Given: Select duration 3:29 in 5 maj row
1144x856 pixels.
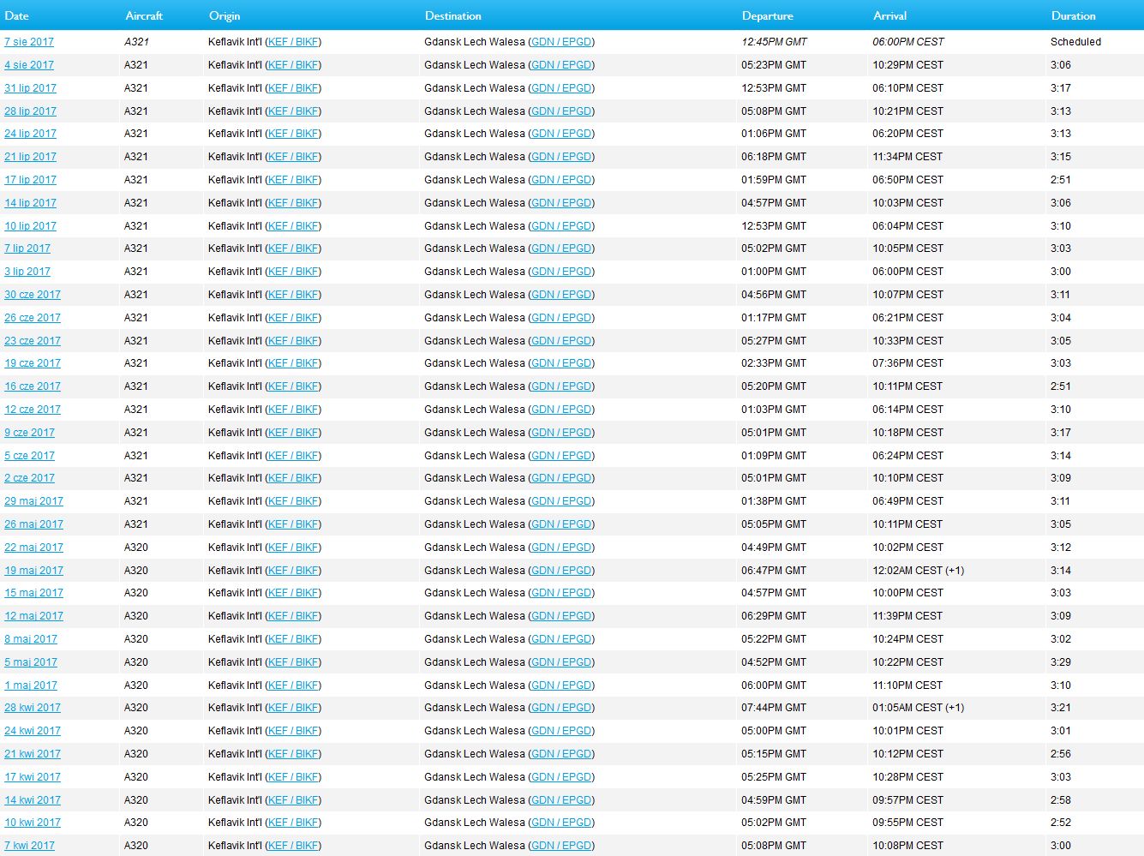Looking at the screenshot, I should tap(1061, 662).
